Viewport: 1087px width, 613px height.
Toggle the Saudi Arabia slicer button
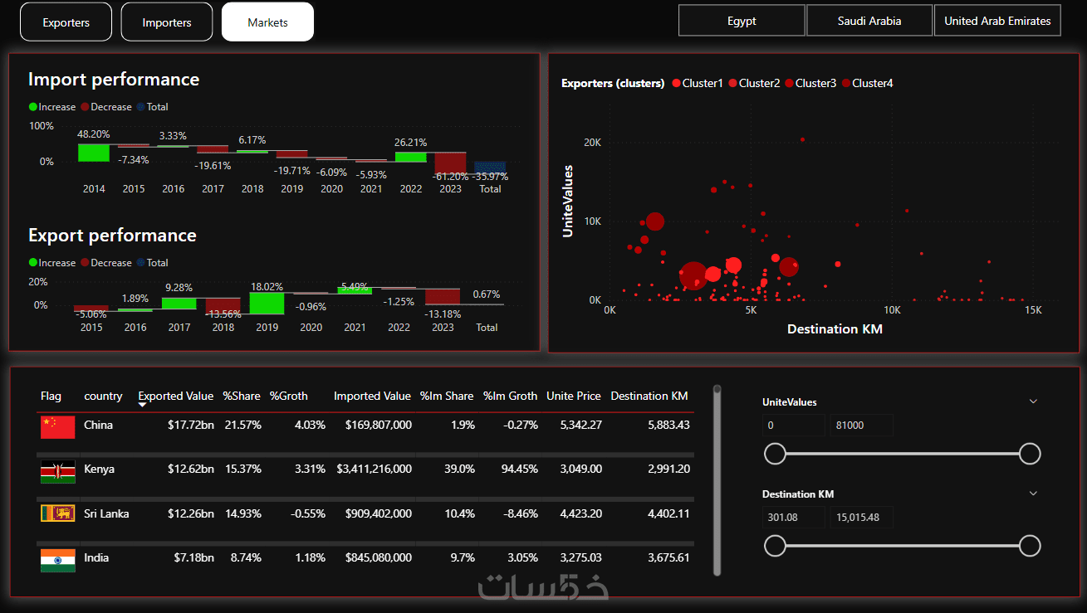click(x=869, y=21)
